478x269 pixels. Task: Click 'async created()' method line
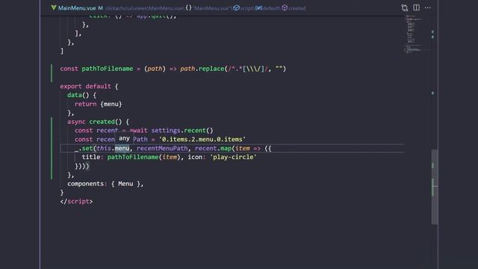98,122
